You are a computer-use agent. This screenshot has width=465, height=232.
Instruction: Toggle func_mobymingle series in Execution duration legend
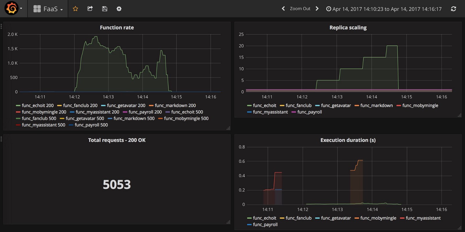(x=378, y=218)
